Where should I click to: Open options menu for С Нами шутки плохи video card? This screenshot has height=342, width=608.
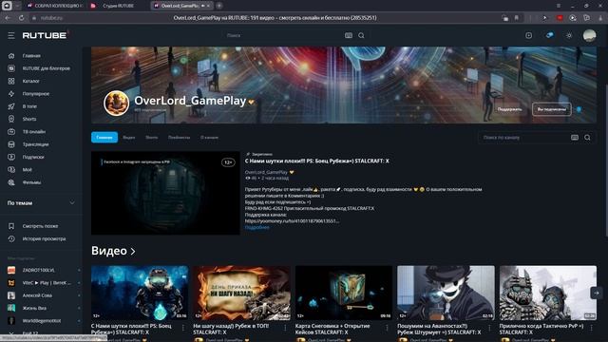[183, 328]
